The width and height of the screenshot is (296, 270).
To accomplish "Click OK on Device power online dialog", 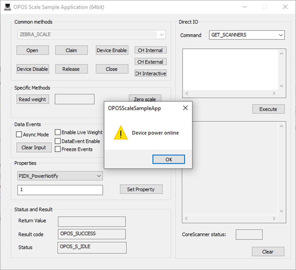I will tap(168, 160).
